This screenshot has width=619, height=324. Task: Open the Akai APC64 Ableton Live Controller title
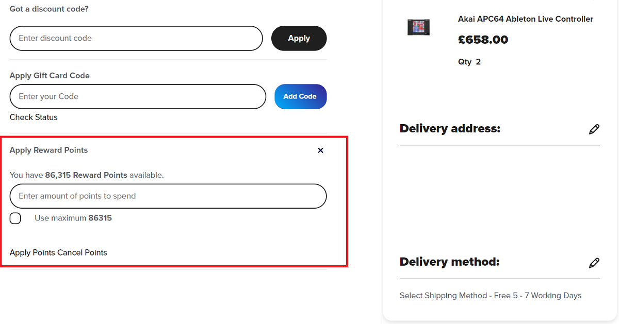[x=525, y=19]
